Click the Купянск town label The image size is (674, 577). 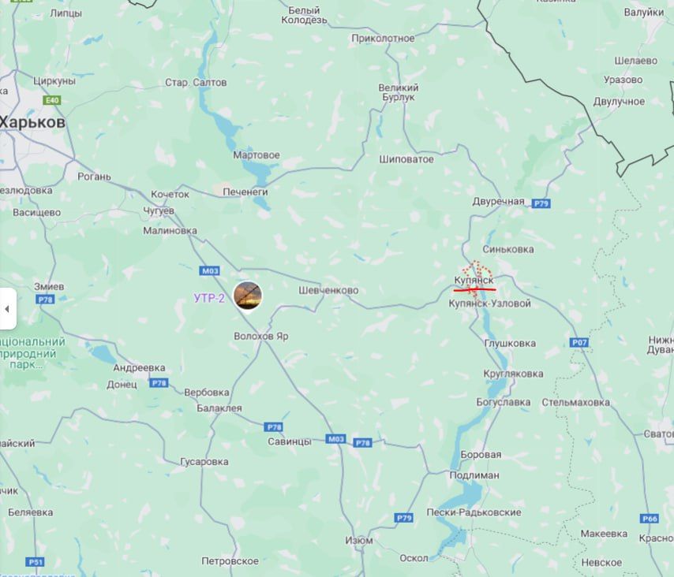tap(474, 281)
